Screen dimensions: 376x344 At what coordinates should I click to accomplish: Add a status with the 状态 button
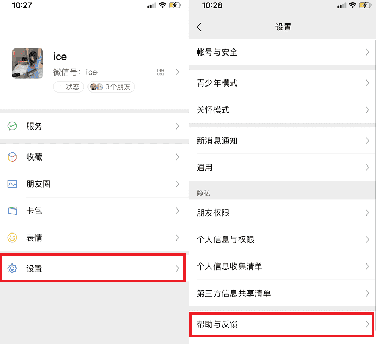[68, 87]
